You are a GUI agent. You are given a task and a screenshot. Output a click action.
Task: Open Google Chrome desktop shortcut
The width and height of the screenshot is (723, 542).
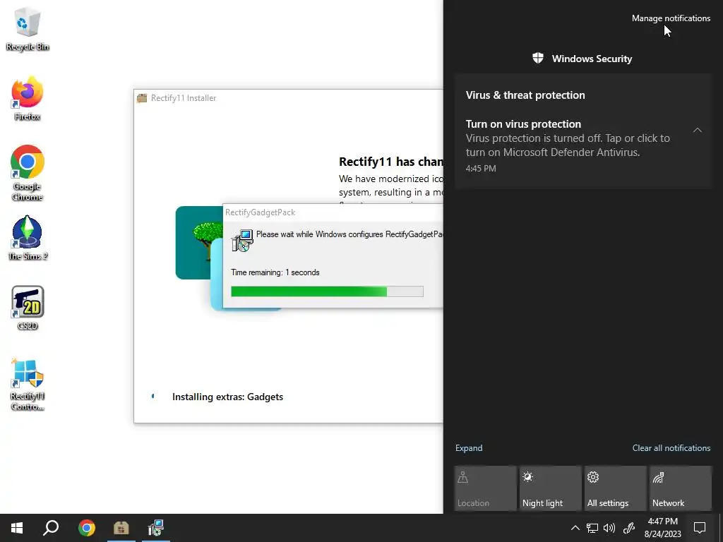click(x=28, y=173)
